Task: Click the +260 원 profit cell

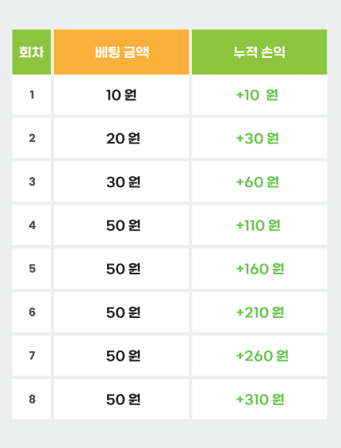Action: 259,356
